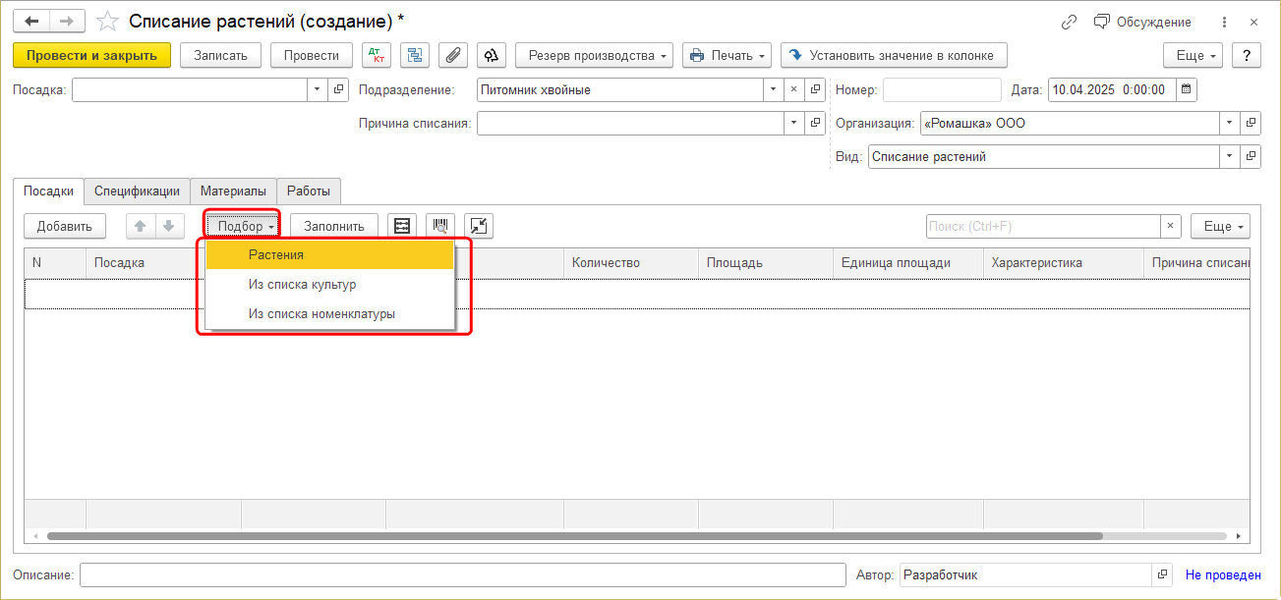
Task: Expand the Организация dropdown arrow
Action: click(x=1229, y=124)
